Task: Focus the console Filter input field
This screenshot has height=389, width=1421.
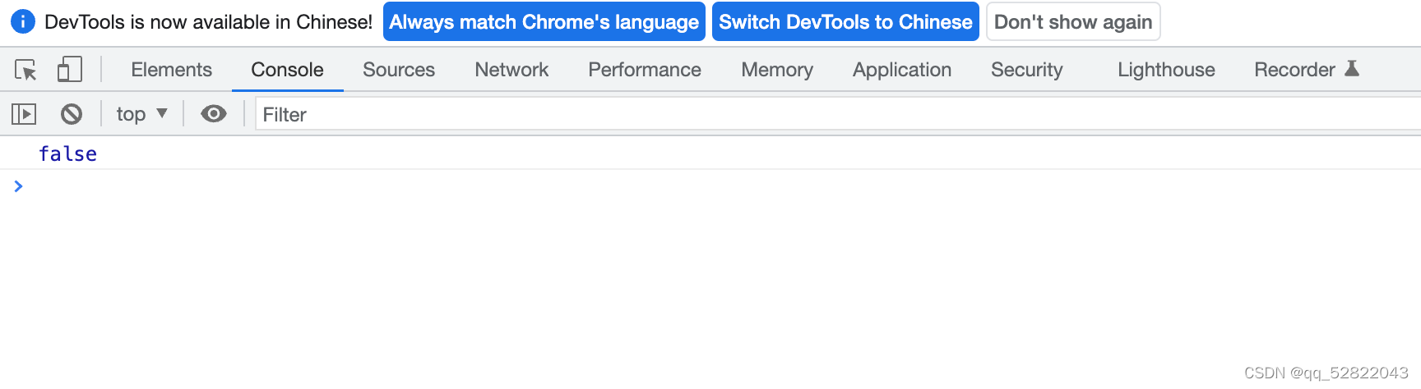Action: click(x=822, y=115)
